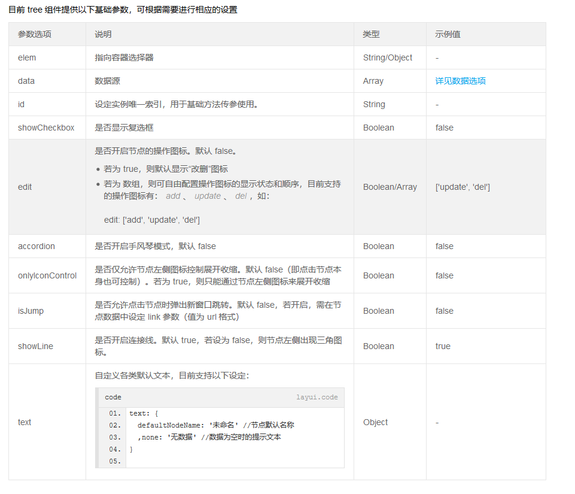Click the onlyIconControl parameter name
Image resolution: width=575 pixels, height=494 pixels.
coord(43,275)
